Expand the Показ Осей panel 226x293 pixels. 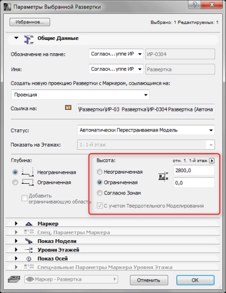point(17,258)
